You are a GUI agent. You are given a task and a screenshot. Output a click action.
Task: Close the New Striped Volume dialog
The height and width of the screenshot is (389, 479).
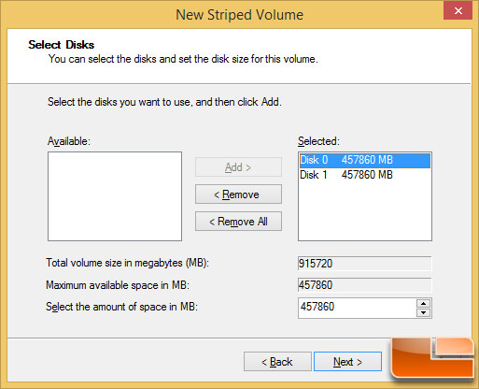click(x=458, y=11)
